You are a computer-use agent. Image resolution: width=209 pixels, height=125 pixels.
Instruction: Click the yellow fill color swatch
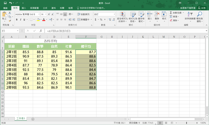click(38, 19)
